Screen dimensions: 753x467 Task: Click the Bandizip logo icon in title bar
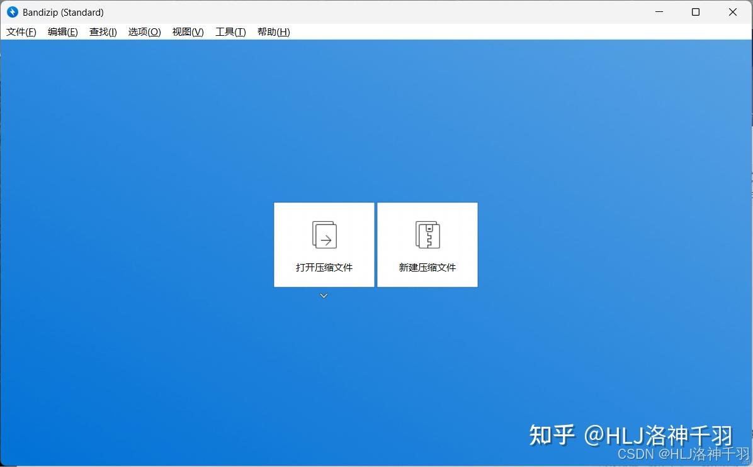point(13,12)
